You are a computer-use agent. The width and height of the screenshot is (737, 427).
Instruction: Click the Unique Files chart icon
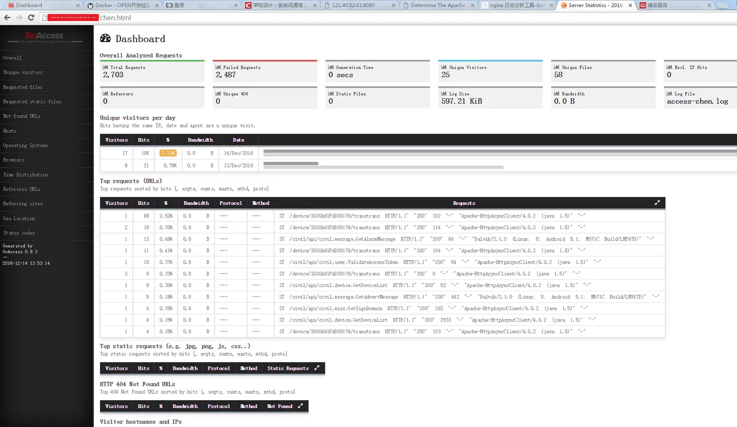557,67
